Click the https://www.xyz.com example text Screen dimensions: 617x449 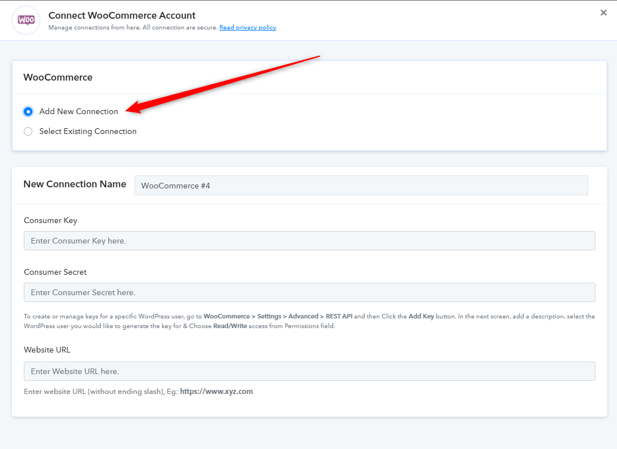click(x=217, y=392)
